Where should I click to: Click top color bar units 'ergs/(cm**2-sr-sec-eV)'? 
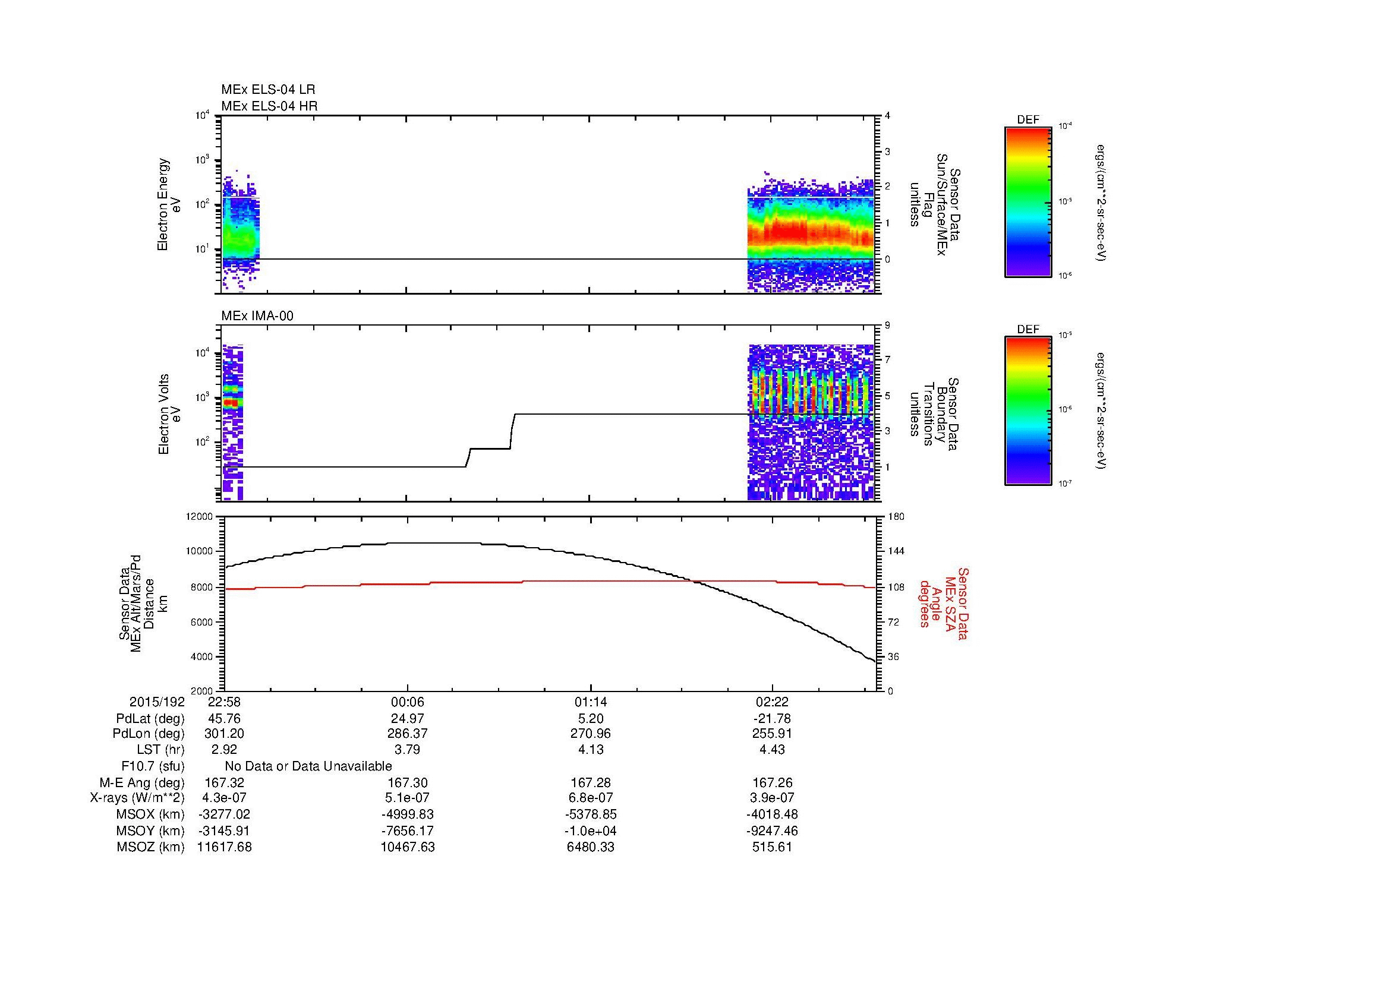coord(1101,202)
